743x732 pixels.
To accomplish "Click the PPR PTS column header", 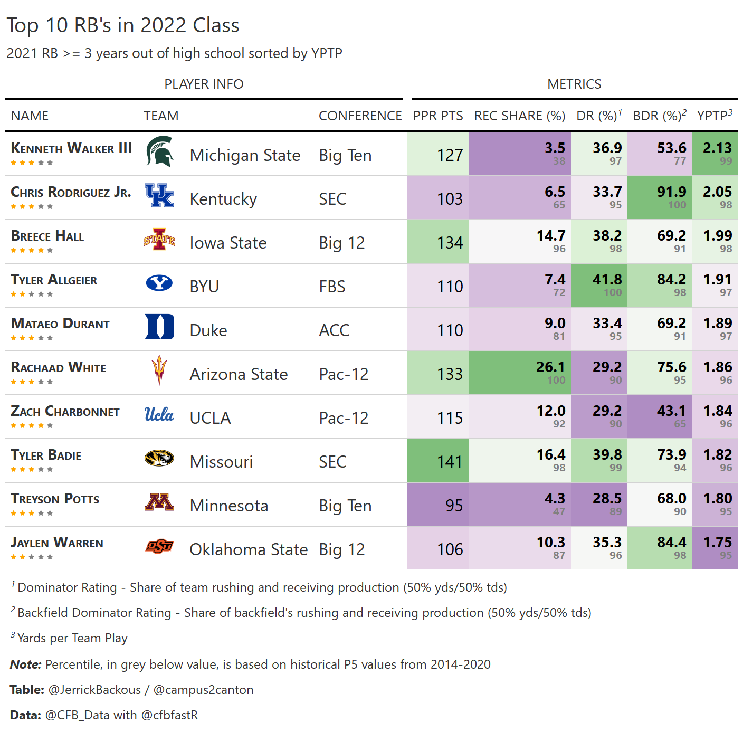I will tap(437, 116).
